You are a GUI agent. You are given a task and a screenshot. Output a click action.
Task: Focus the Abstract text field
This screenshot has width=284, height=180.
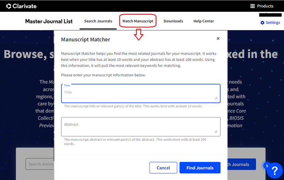141,127
